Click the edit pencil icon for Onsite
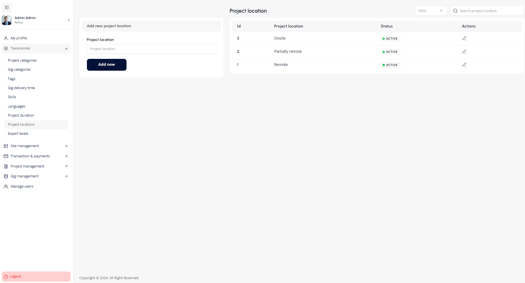This screenshot has height=283, width=525. (x=464, y=39)
